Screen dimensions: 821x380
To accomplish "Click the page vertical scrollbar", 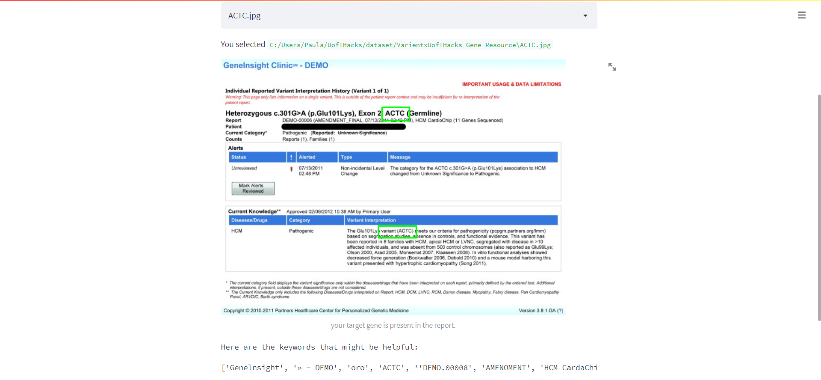I will coord(819,208).
